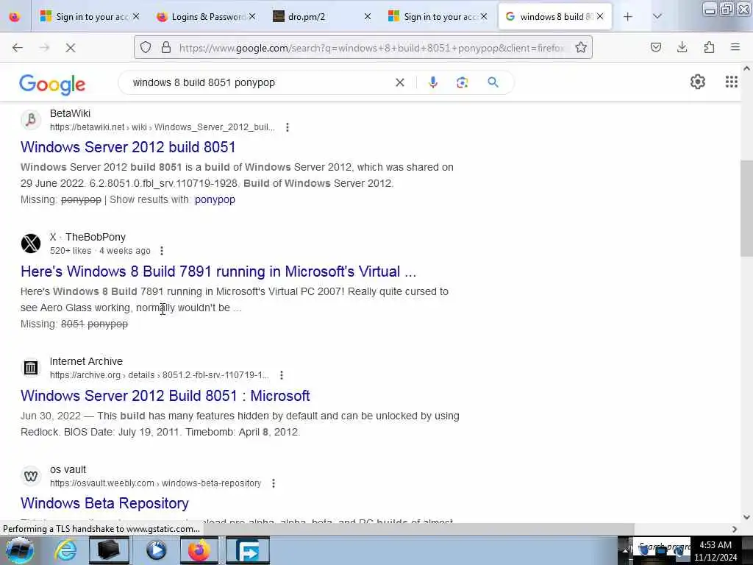
Task: Open more options for TheBobPony result
Action: click(x=162, y=251)
